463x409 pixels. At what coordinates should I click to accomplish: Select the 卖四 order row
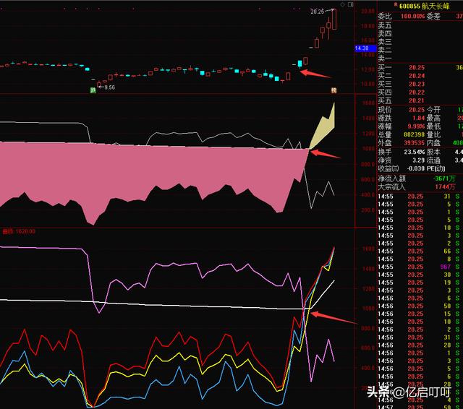(x=420, y=34)
